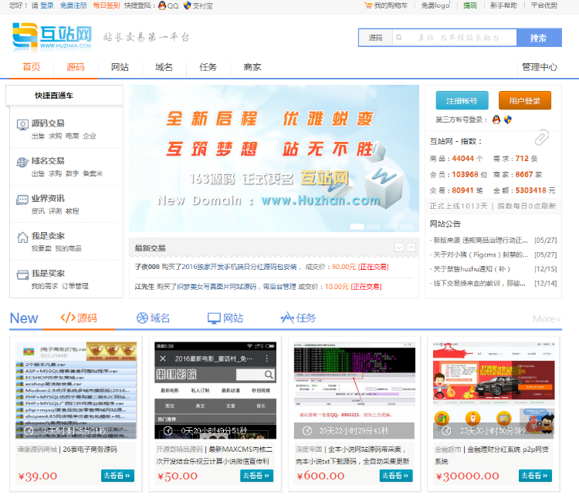
Task: Click 教程 under 业界资讯
Action: [73, 211]
